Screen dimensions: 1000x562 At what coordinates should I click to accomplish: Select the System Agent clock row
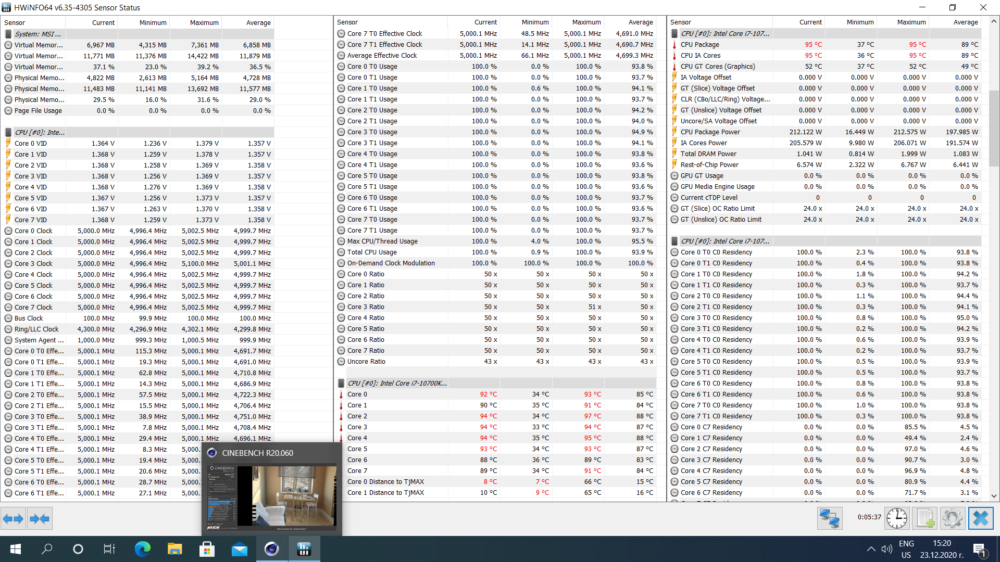pos(137,340)
